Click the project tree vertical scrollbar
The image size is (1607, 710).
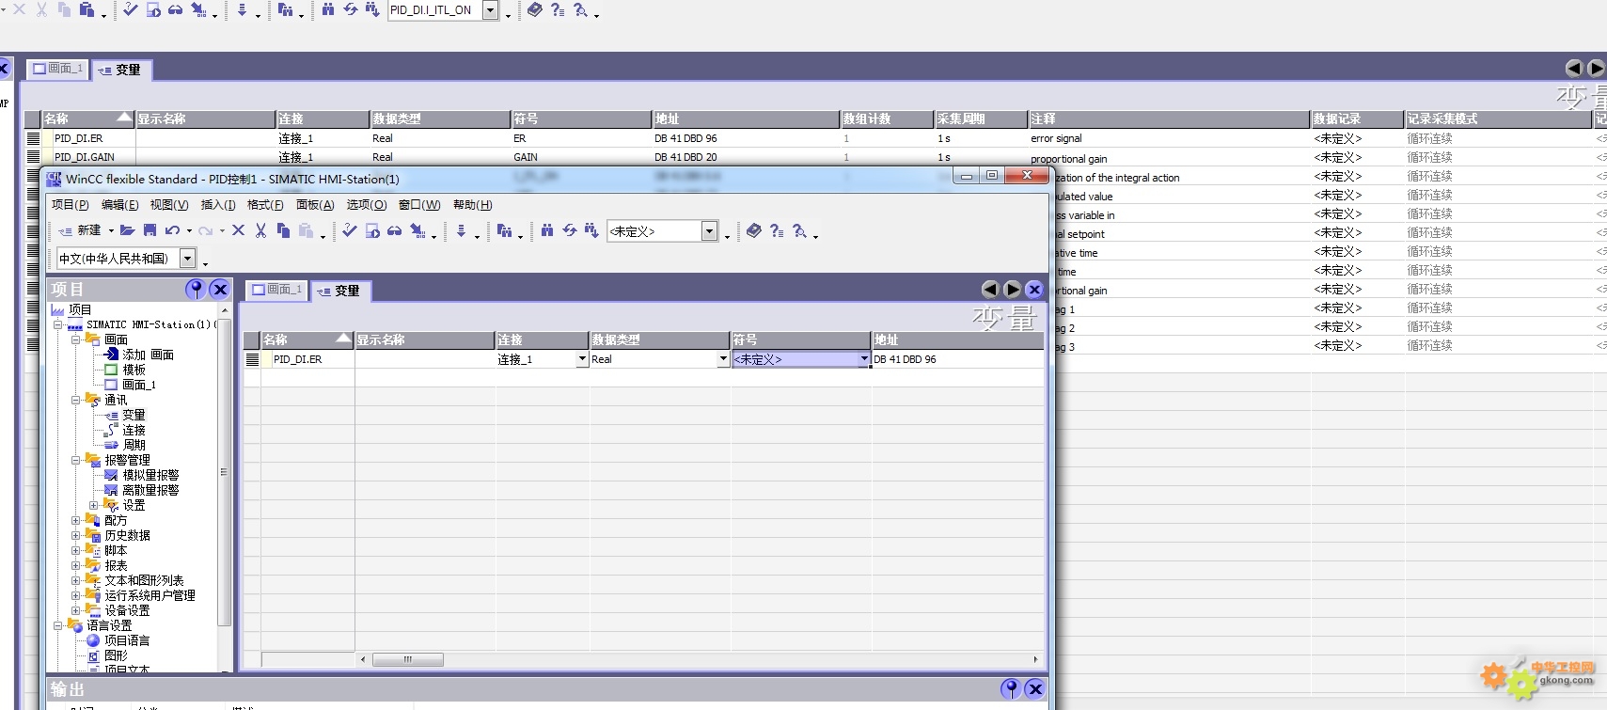coord(224,472)
